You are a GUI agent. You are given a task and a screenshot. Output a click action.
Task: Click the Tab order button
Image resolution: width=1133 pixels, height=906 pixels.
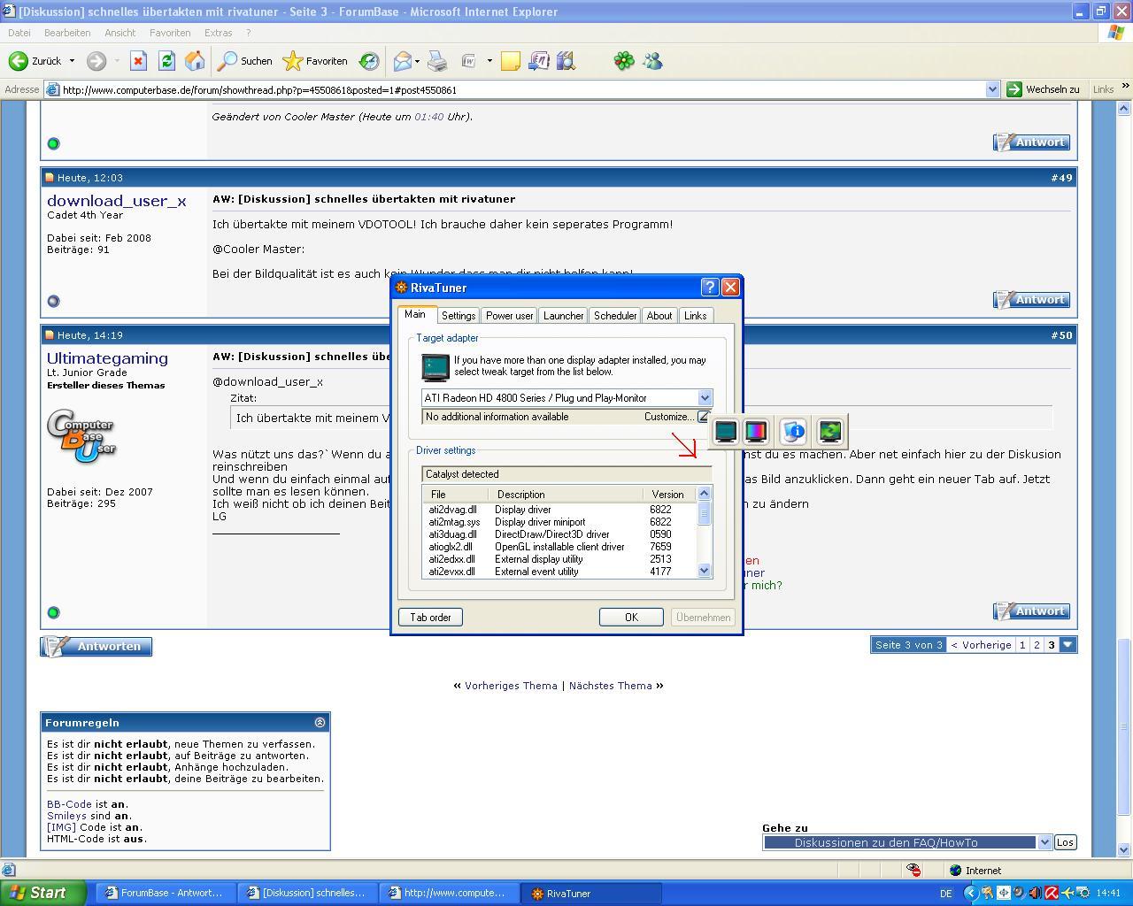[x=430, y=618]
